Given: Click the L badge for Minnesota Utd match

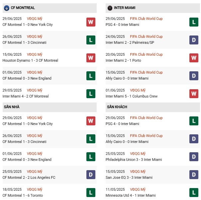Looking at the screenshot, I should tap(194, 192).
